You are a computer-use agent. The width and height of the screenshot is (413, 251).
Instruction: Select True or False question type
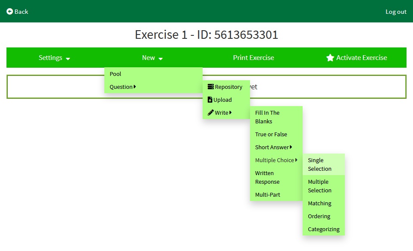click(x=271, y=134)
